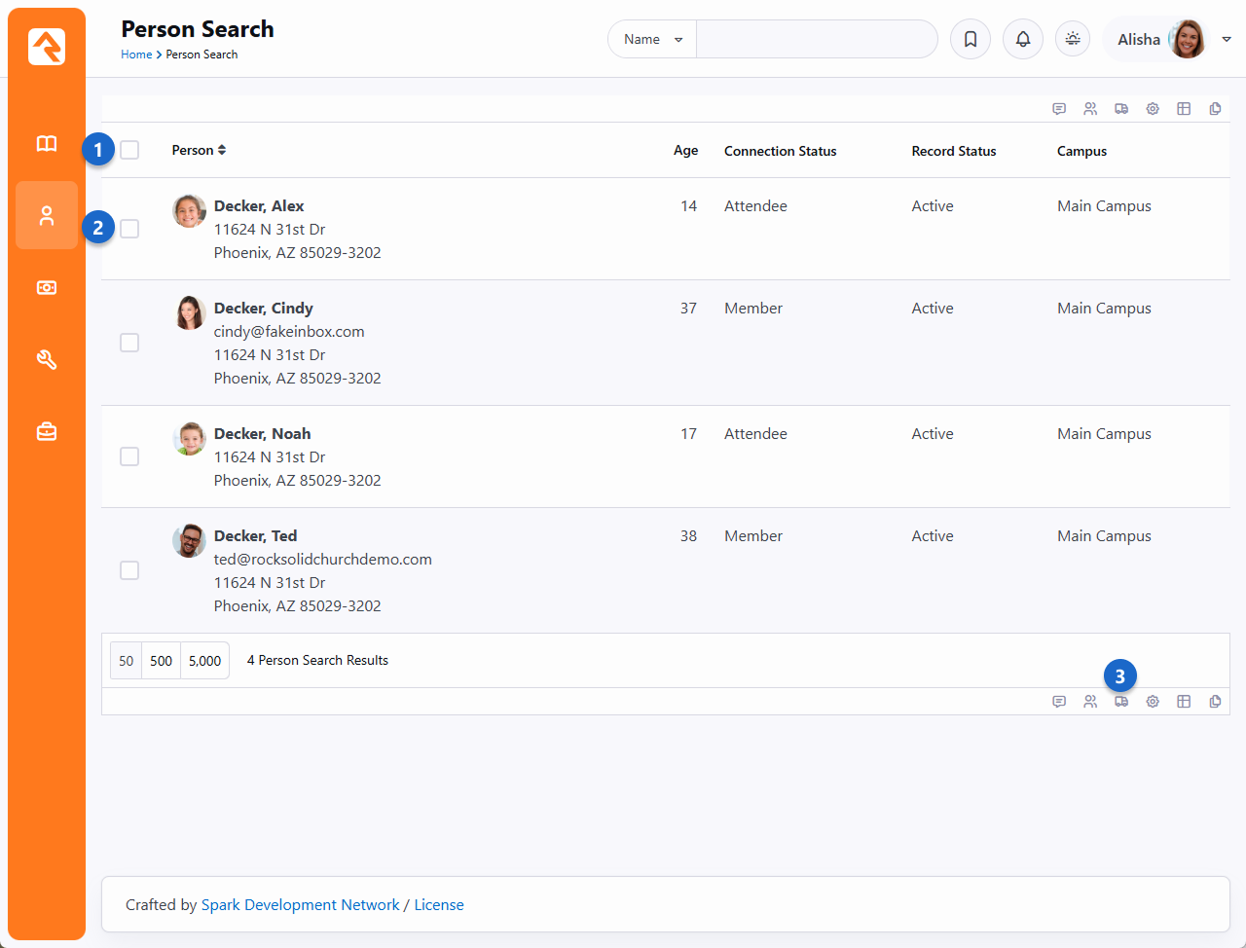Tick the checkbox next to Decker, Ted
Screen dimensions: 1246x948
click(x=129, y=570)
